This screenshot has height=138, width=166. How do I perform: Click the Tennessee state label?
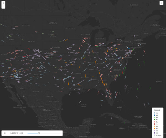(x=94, y=70)
